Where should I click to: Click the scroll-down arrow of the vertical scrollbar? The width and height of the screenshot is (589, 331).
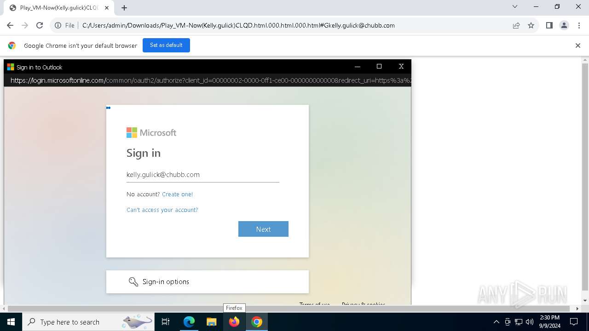(x=585, y=301)
